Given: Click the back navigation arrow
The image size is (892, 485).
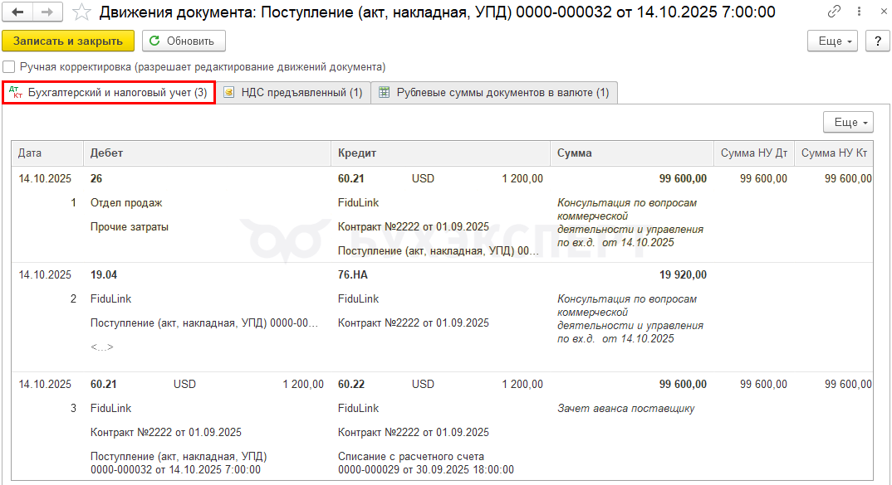Looking at the screenshot, I should click(x=17, y=12).
